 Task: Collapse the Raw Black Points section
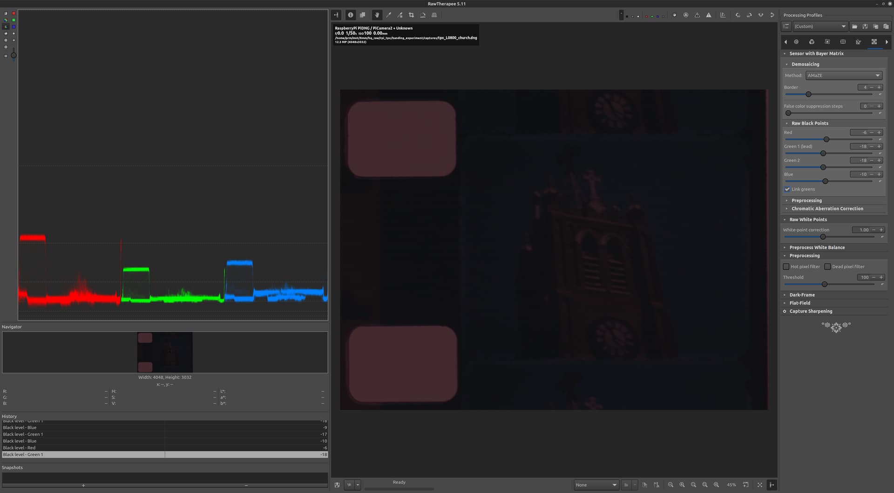pos(810,123)
